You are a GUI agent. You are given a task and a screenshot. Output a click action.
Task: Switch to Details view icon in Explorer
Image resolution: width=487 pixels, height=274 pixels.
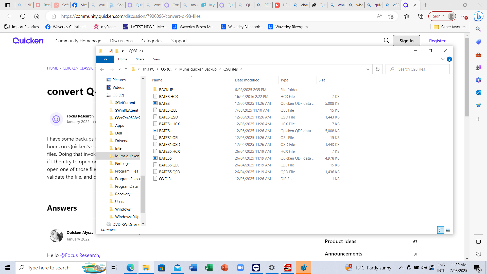click(x=441, y=230)
